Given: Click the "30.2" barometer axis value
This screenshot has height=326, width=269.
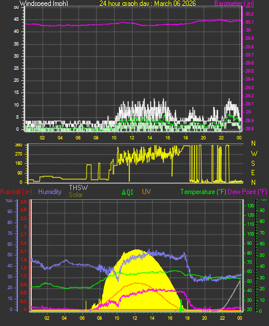Looking at the screenshot, I should click(x=249, y=14).
